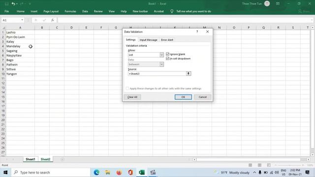Screen dimensions: 315x177
Task: Click the formula bar cancel X icon
Action: coord(36,20)
